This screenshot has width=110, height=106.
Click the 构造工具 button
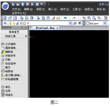click(x=14, y=36)
